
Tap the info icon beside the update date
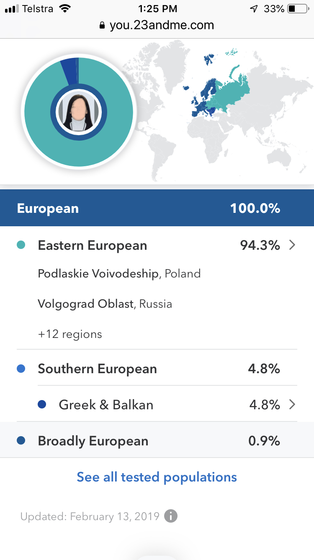(171, 516)
